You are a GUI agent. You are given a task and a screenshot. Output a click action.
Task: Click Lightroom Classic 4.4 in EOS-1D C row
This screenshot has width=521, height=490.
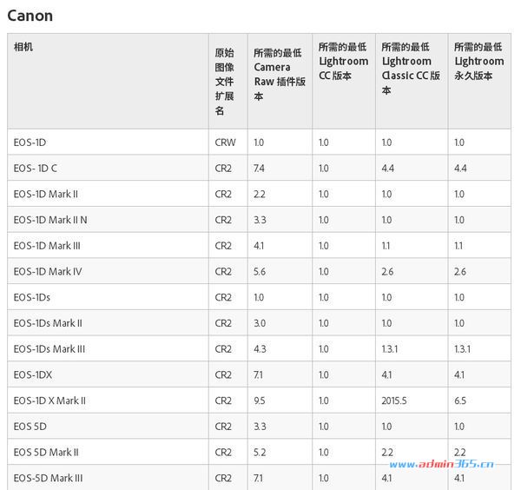[388, 169]
